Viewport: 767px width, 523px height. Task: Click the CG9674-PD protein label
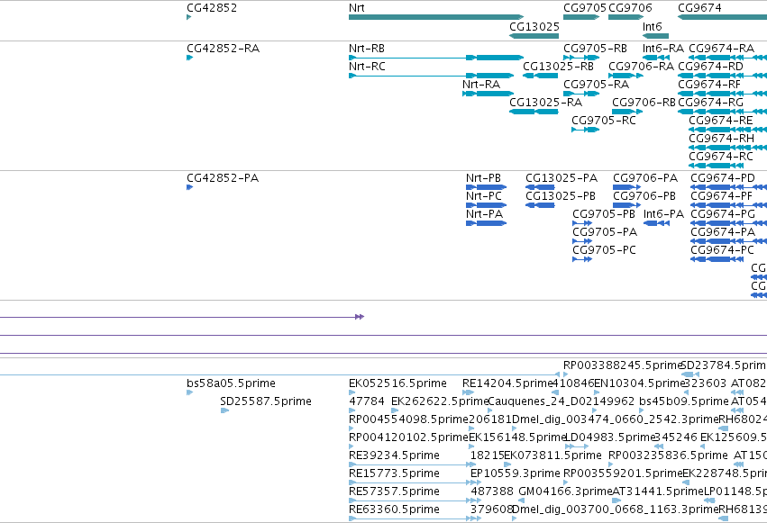(x=723, y=177)
